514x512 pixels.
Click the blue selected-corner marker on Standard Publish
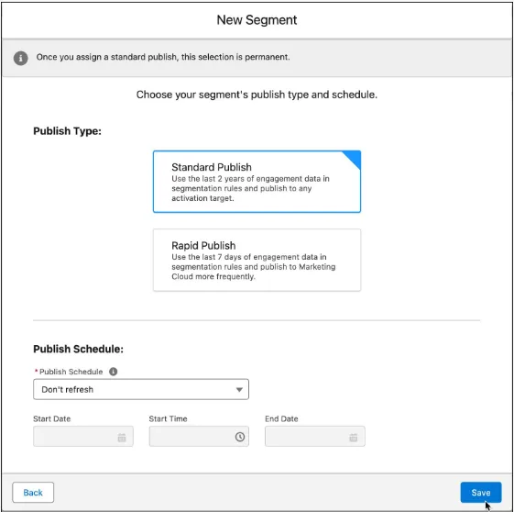pyautogui.click(x=354, y=158)
